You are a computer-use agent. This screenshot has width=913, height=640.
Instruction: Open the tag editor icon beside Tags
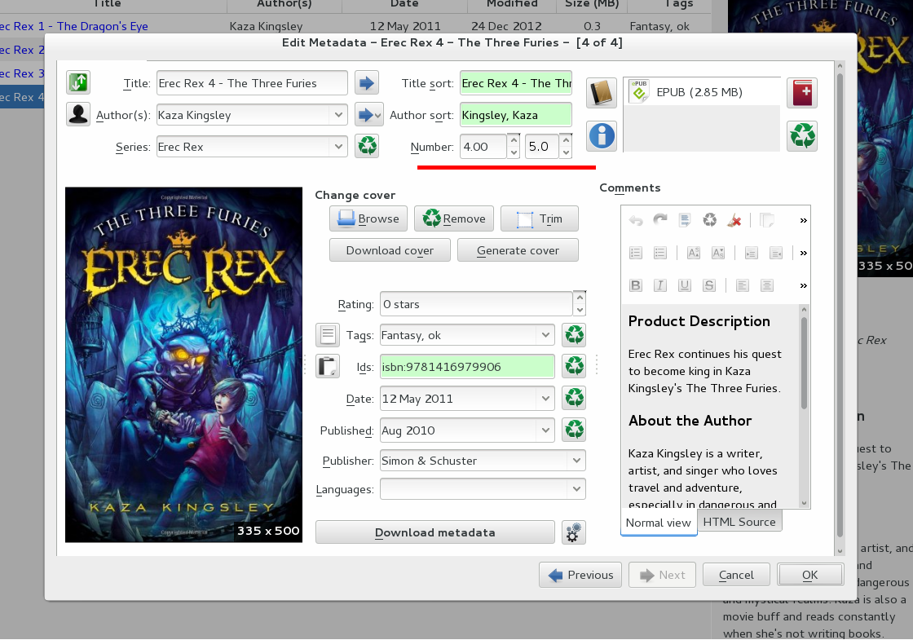328,335
